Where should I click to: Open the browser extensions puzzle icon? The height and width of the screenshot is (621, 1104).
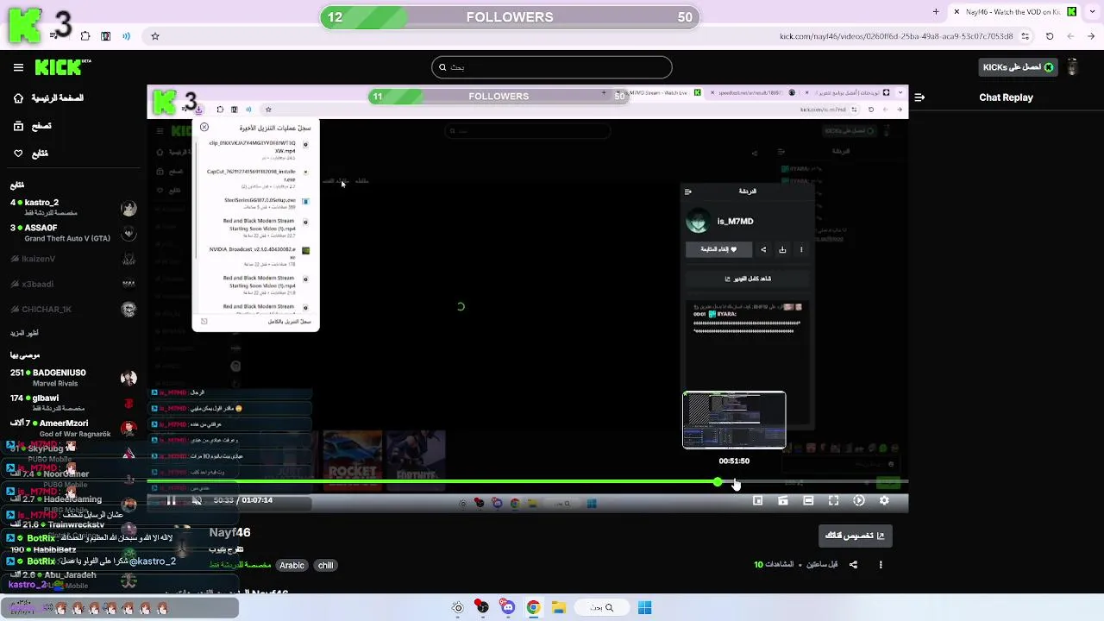point(85,36)
